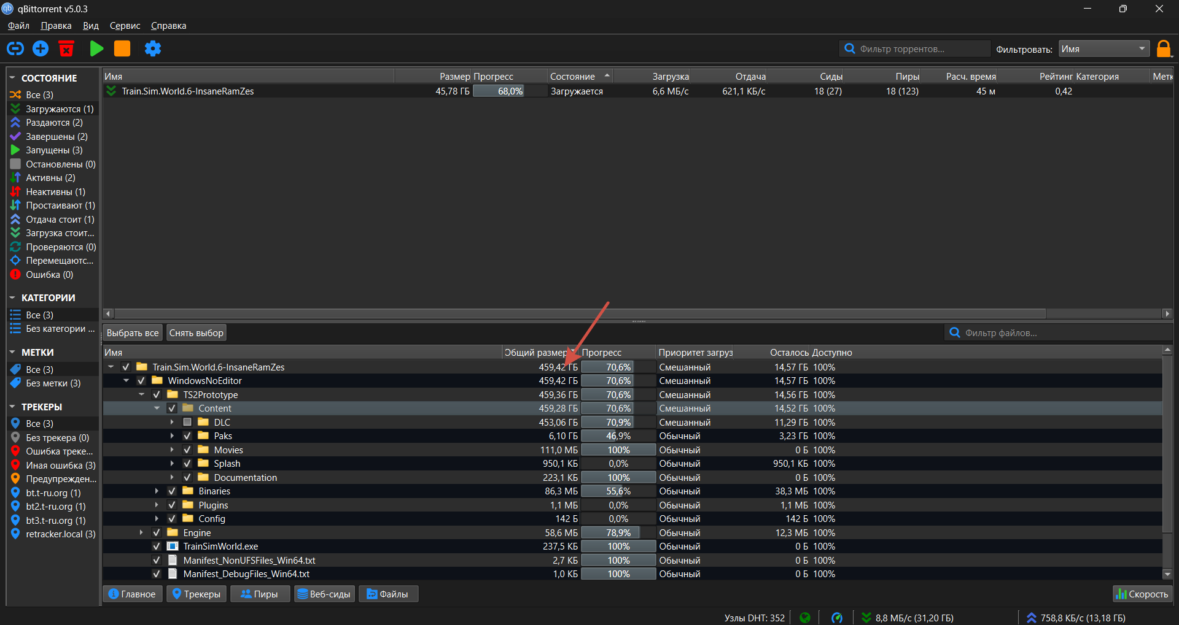Switch to the Трекеры tab
Image resolution: width=1179 pixels, height=625 pixels.
(x=196, y=594)
